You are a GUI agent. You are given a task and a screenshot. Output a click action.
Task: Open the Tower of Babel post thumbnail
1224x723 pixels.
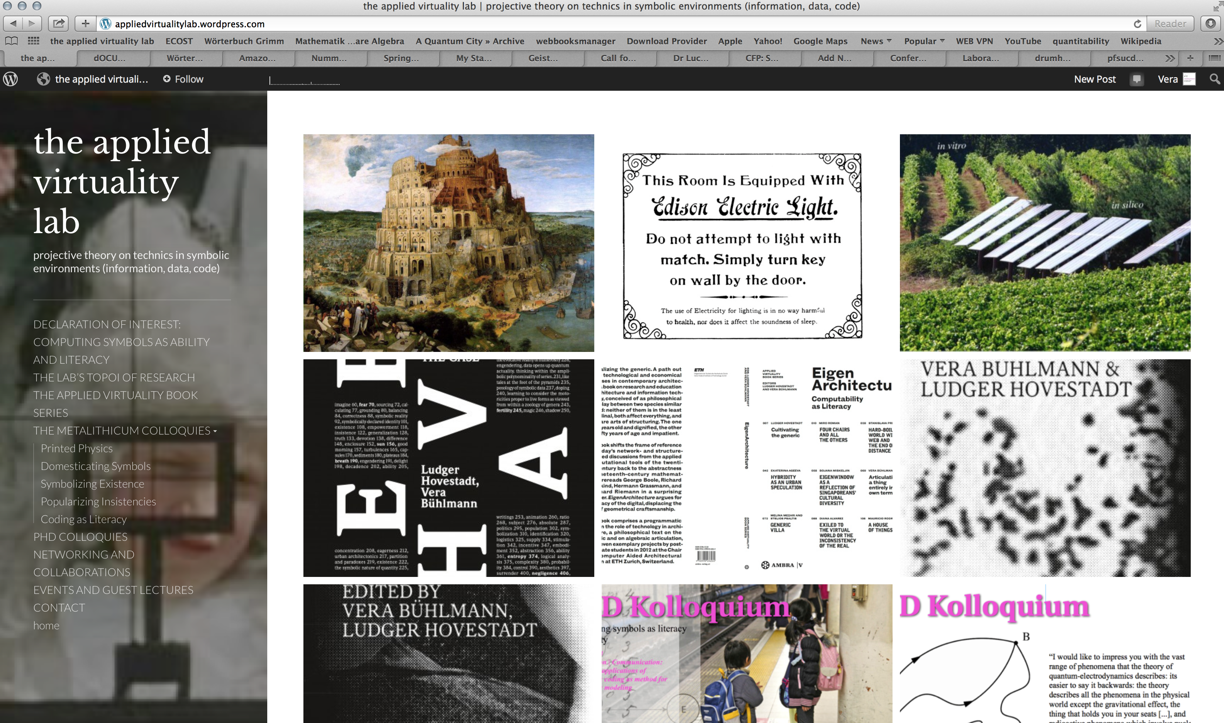448,243
